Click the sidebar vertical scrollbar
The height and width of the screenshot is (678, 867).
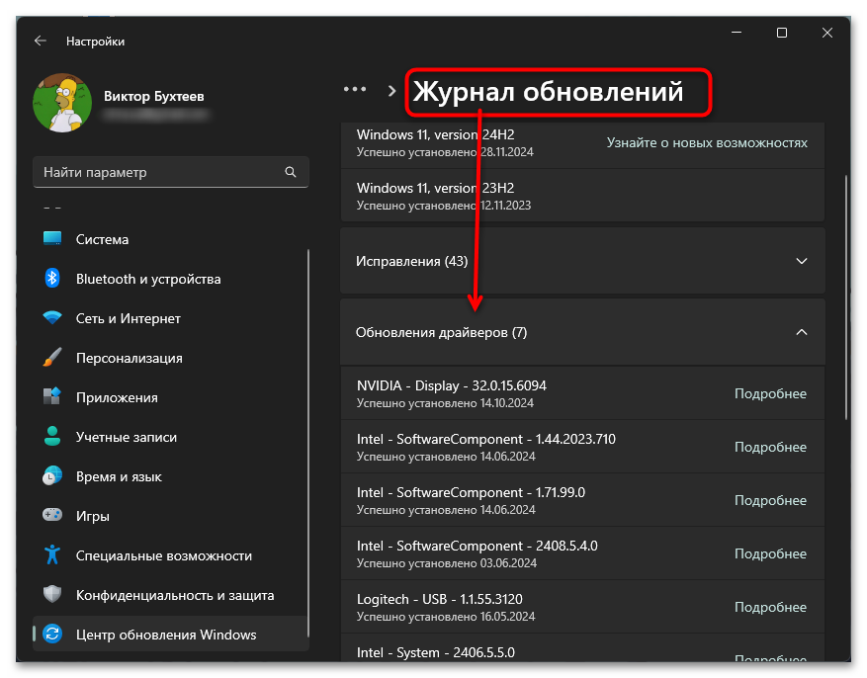point(308,442)
